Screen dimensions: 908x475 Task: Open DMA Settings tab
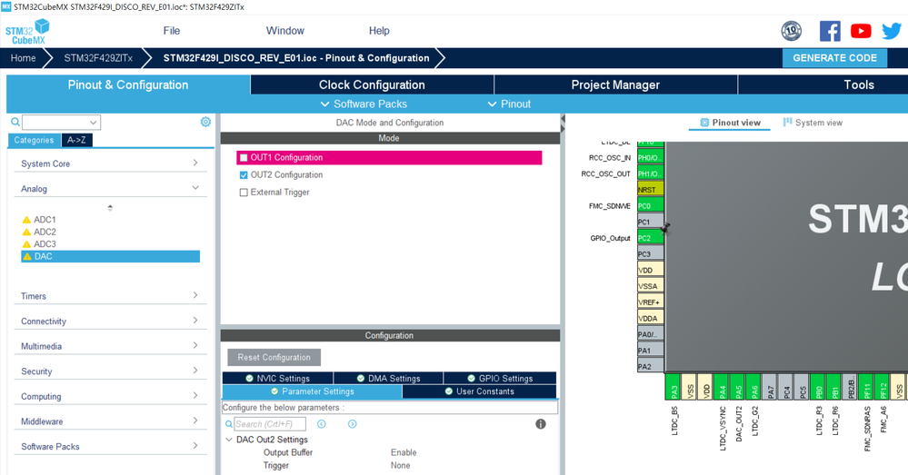click(389, 379)
